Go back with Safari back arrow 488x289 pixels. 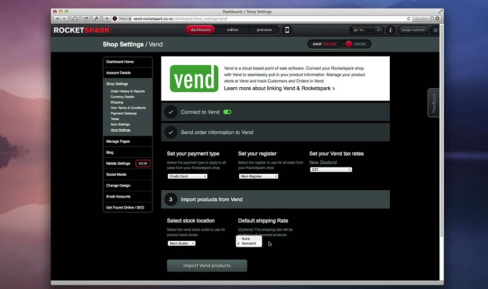pyautogui.click(x=57, y=19)
